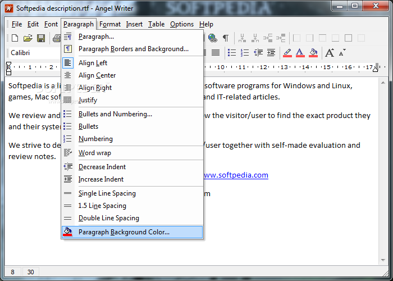Click the toolbar justify alignment icon
393x281 pixels.
pyautogui.click(x=216, y=53)
